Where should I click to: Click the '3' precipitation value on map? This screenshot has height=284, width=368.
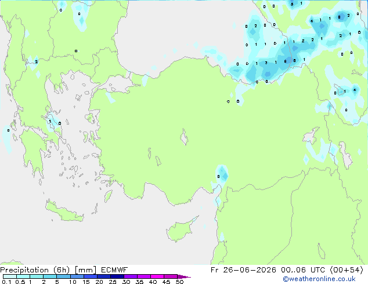[266, 63]
